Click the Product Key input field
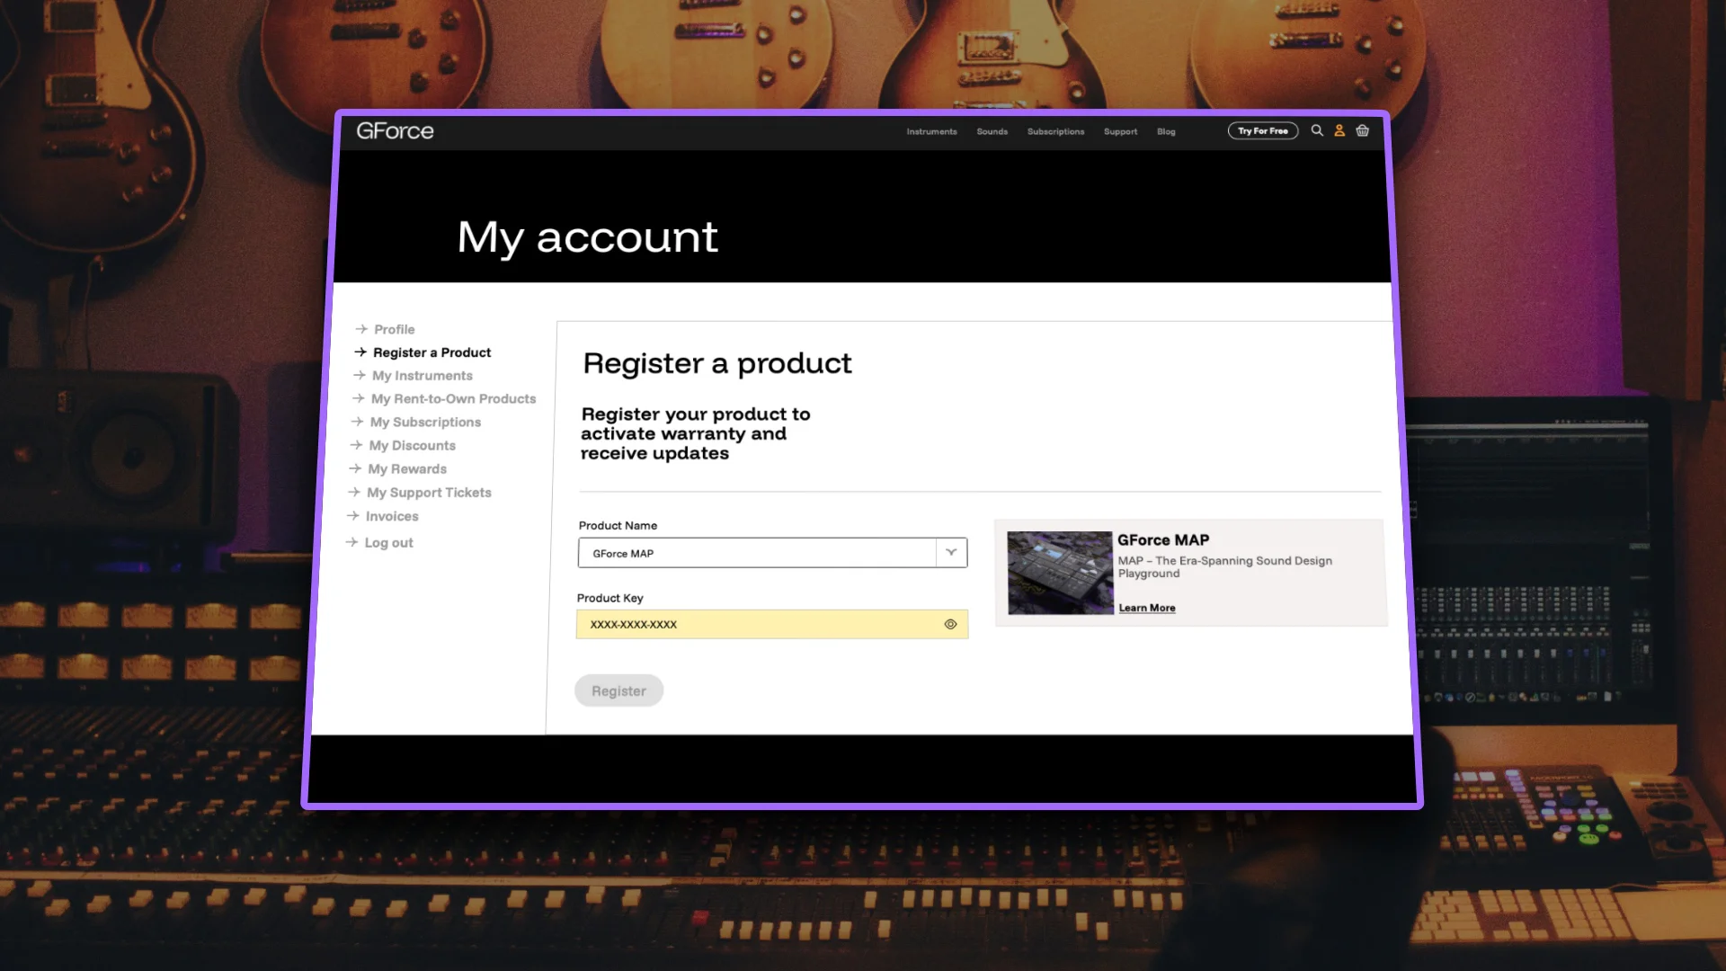The image size is (1726, 971). pyautogui.click(x=772, y=624)
